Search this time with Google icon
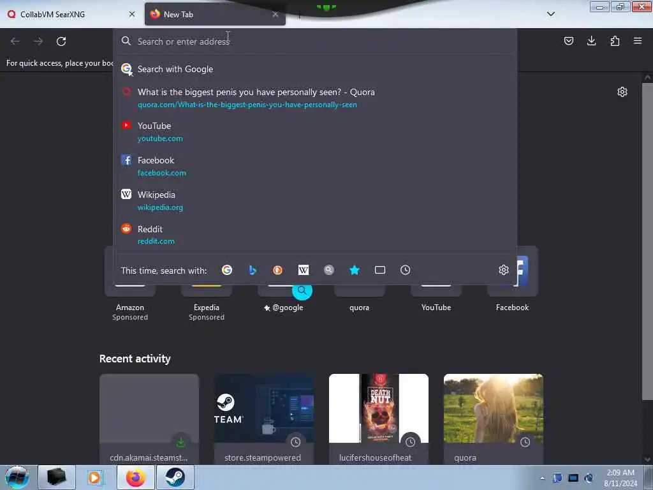Viewport: 653px width, 490px height. coord(227,270)
